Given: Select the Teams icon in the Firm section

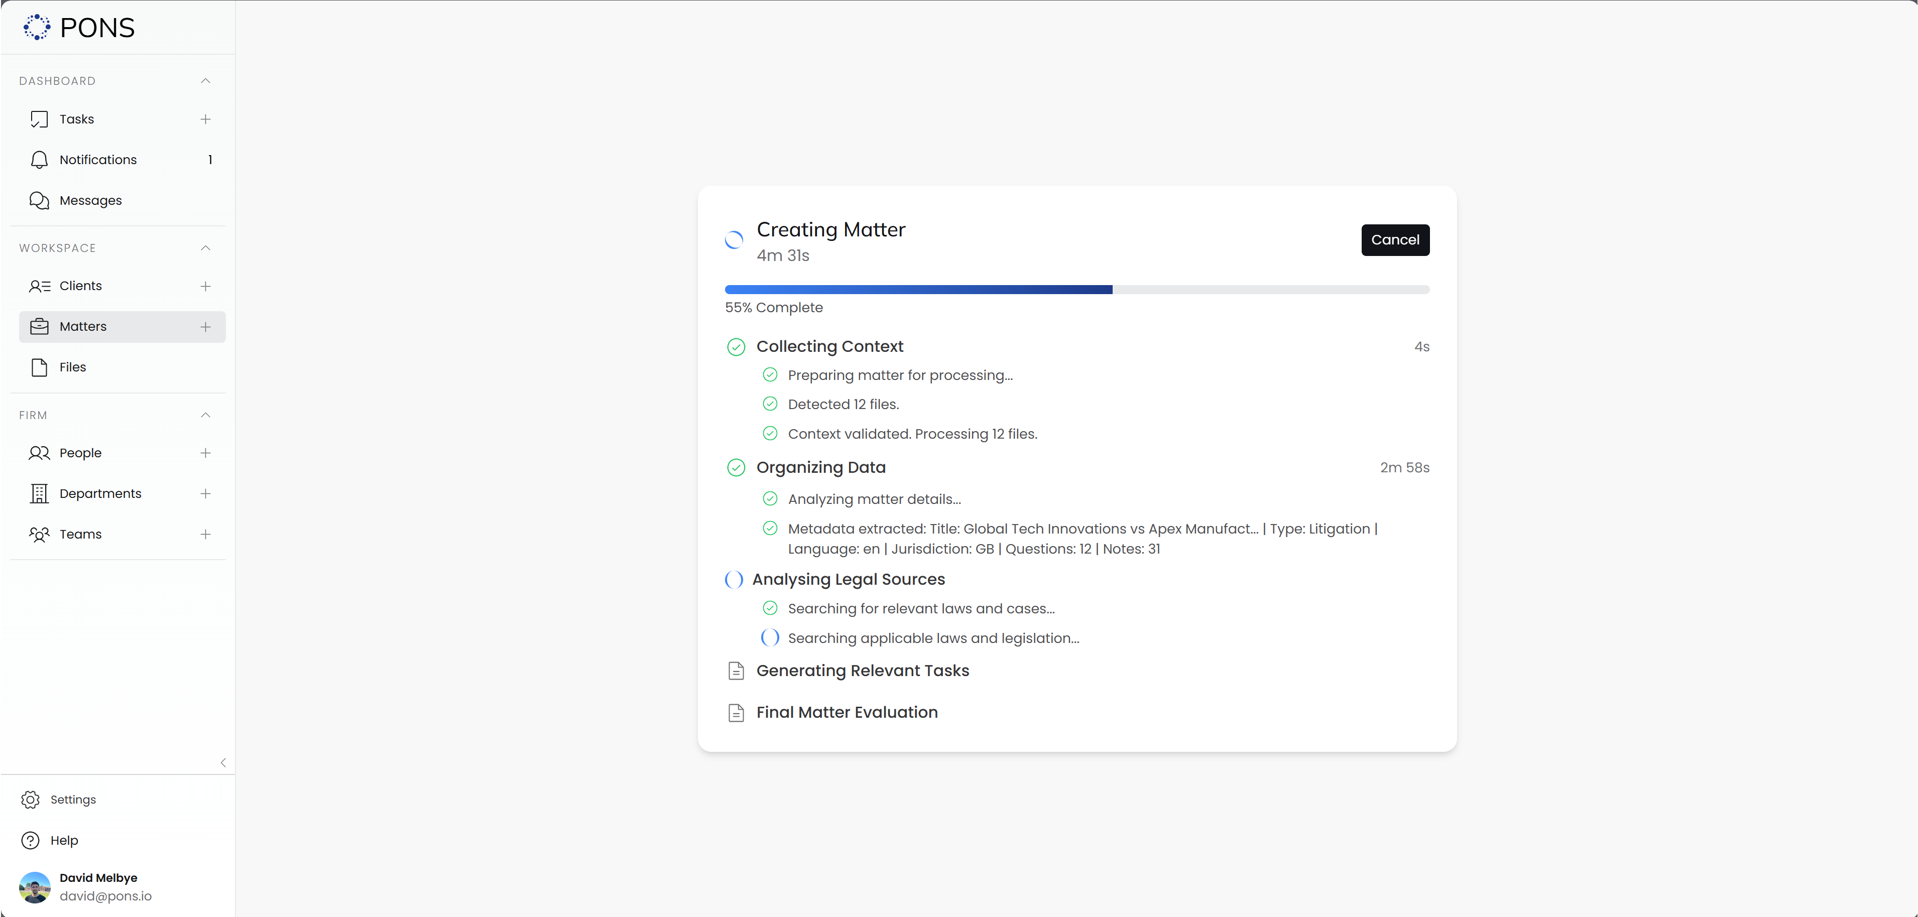Looking at the screenshot, I should tap(40, 534).
